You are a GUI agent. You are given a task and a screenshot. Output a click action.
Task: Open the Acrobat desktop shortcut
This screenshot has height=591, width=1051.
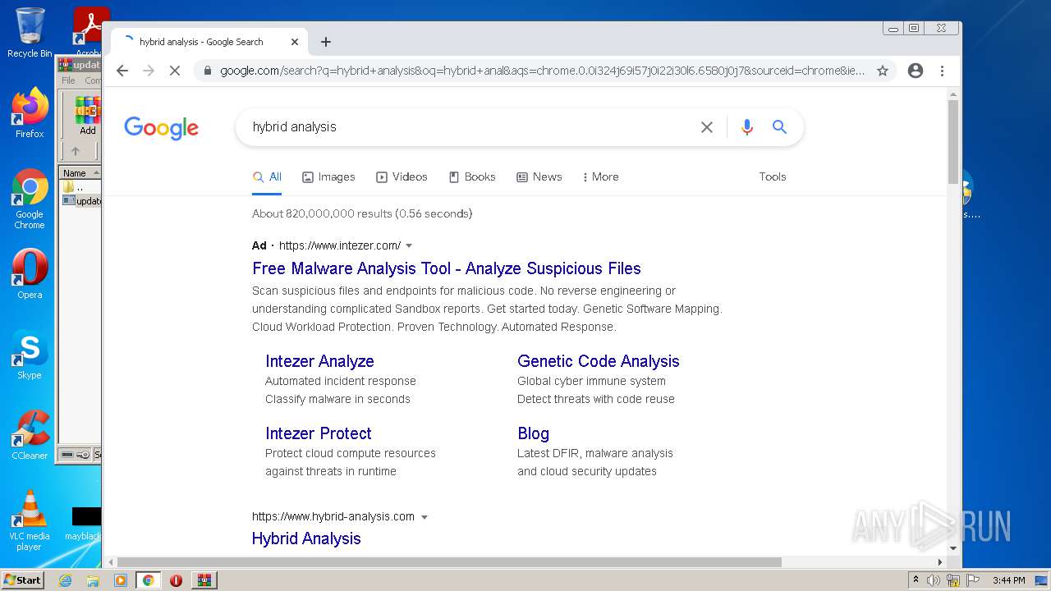pos(88,31)
